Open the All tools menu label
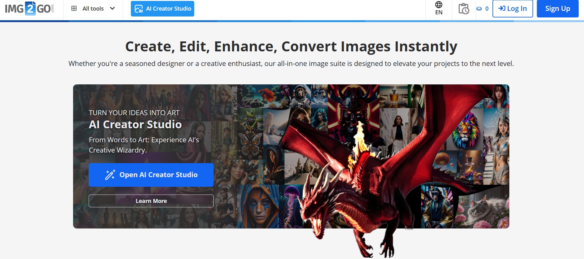The height and width of the screenshot is (259, 584). [93, 9]
